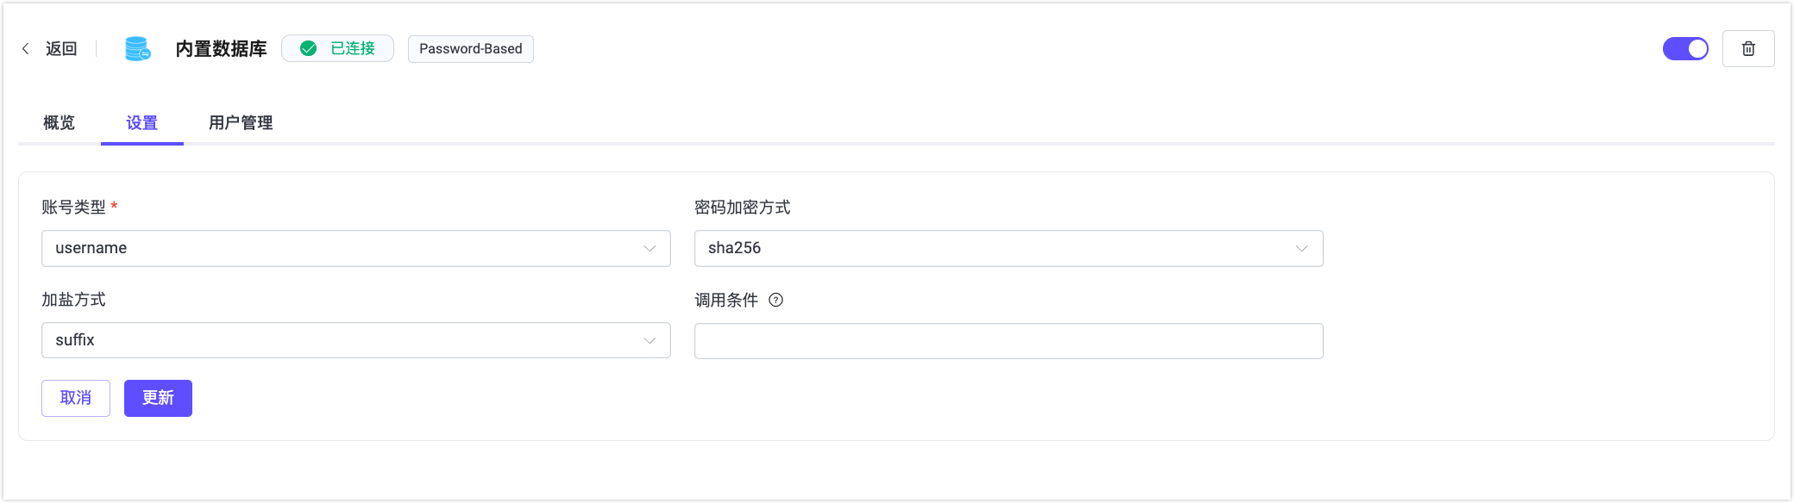Click the green connected checkmark icon
This screenshot has height=503, width=1794.
pyautogui.click(x=309, y=49)
